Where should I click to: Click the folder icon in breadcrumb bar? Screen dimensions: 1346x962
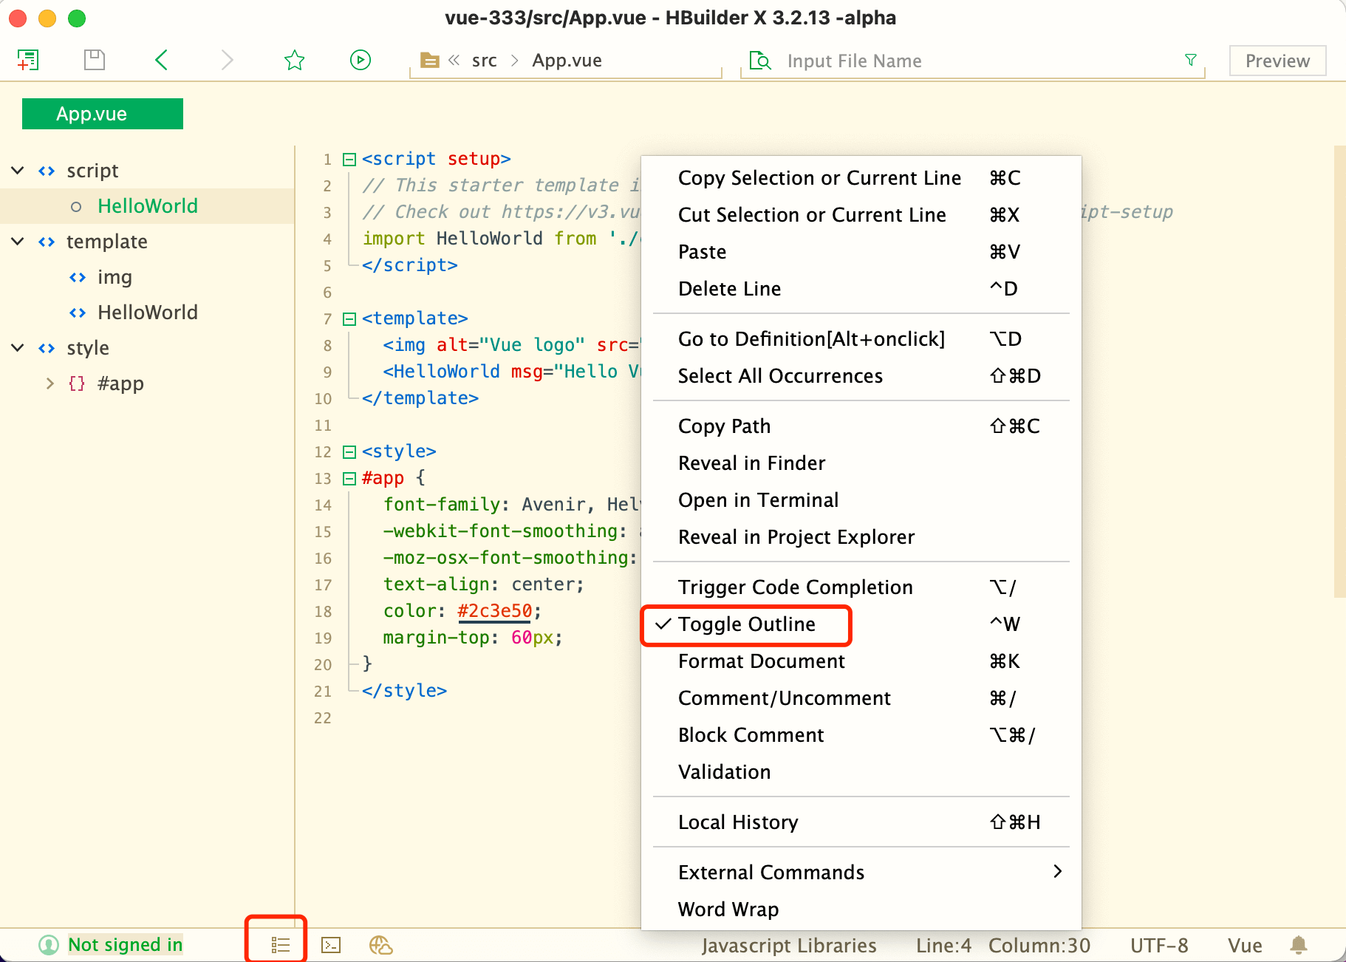[430, 61]
